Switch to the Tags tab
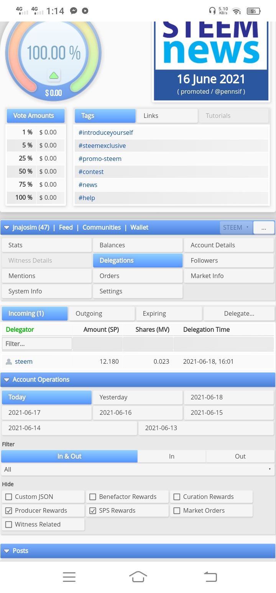The width and height of the screenshot is (276, 593). click(x=105, y=116)
